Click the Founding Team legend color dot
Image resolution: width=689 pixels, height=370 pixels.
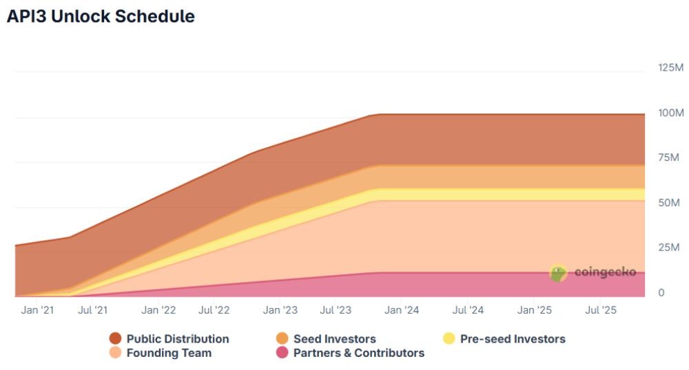pos(116,353)
